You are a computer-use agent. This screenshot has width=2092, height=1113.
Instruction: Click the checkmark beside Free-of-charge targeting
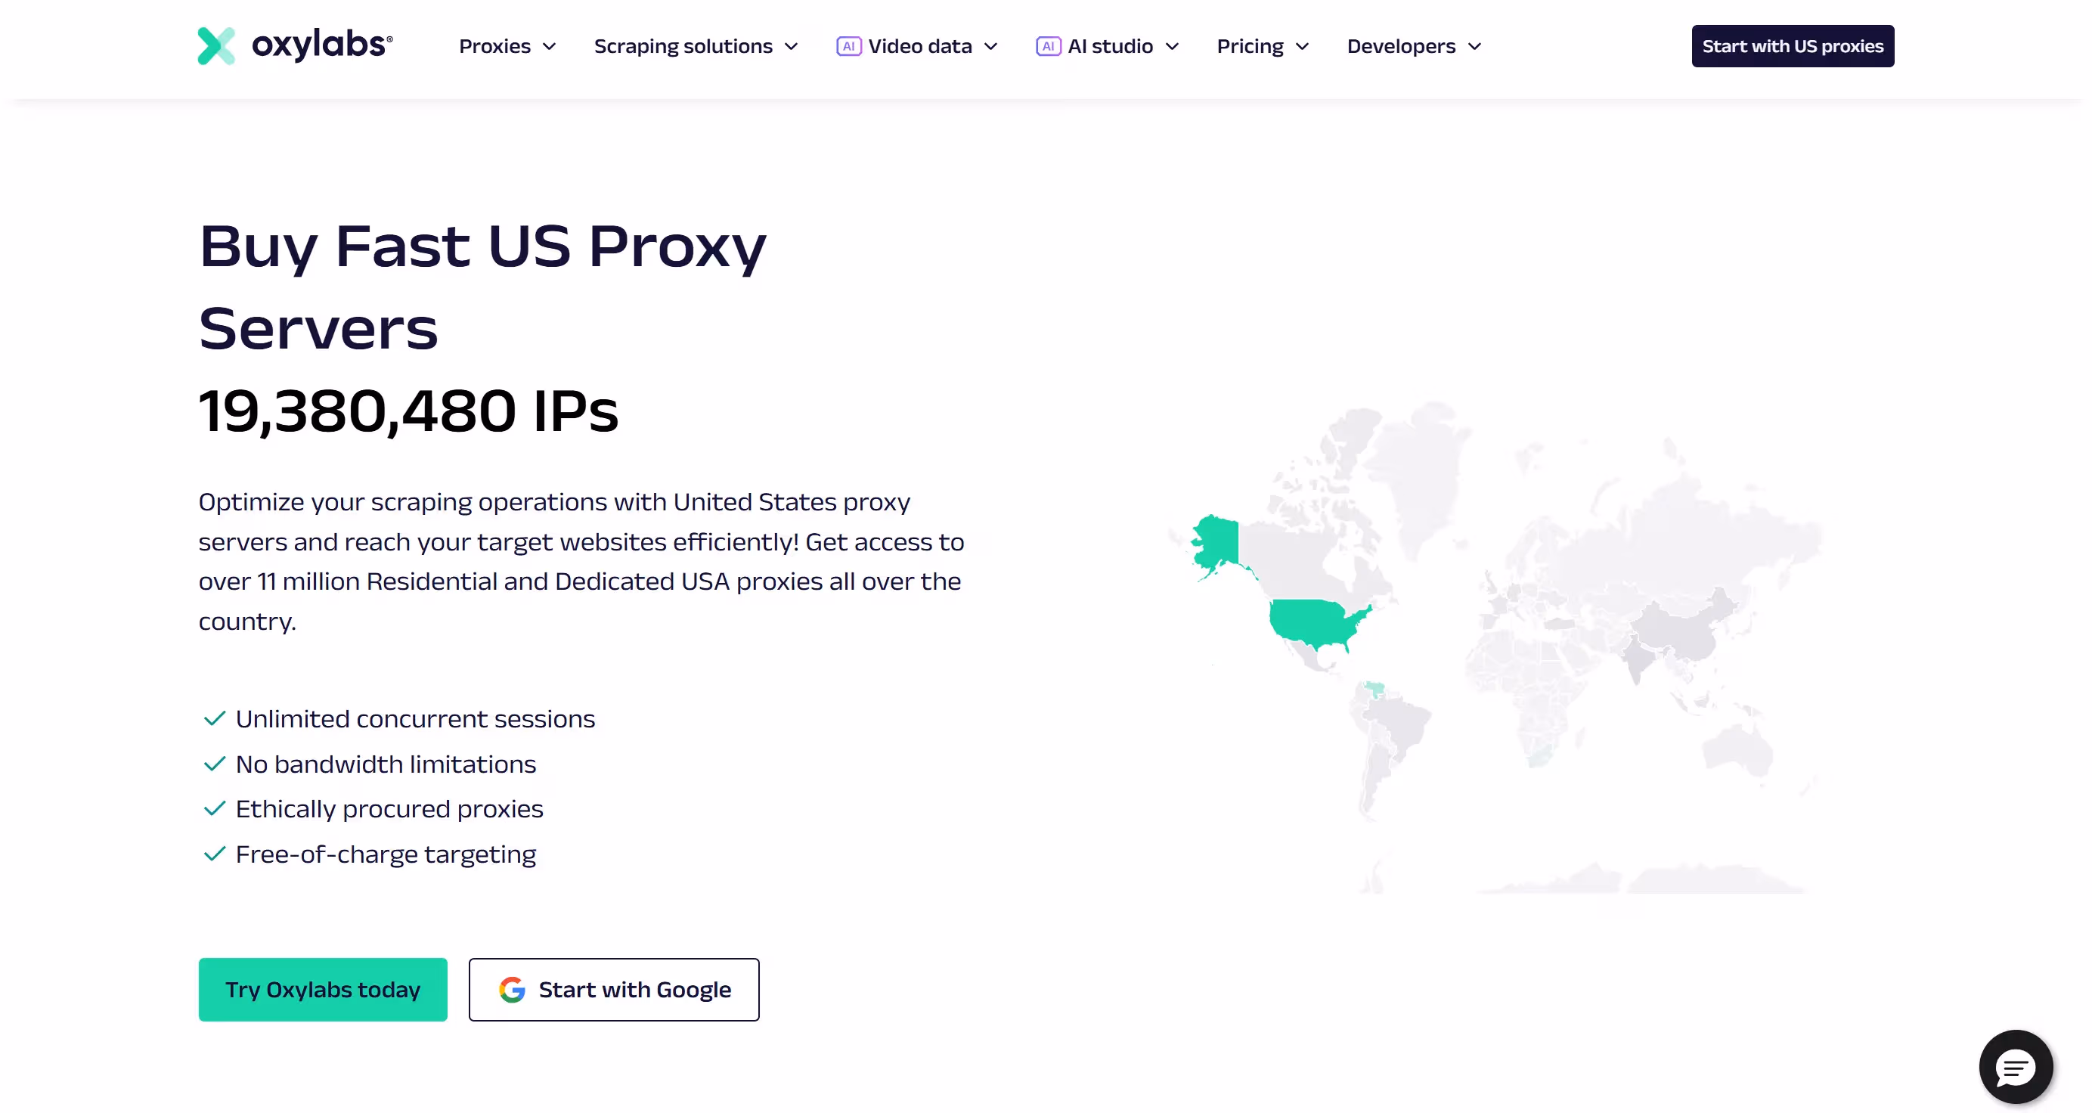coord(214,854)
